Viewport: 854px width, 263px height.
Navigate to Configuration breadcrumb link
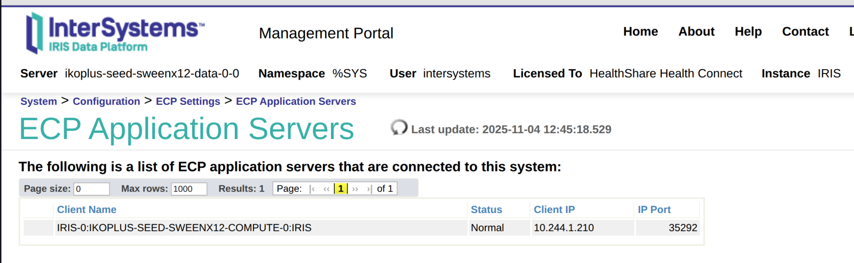(106, 101)
